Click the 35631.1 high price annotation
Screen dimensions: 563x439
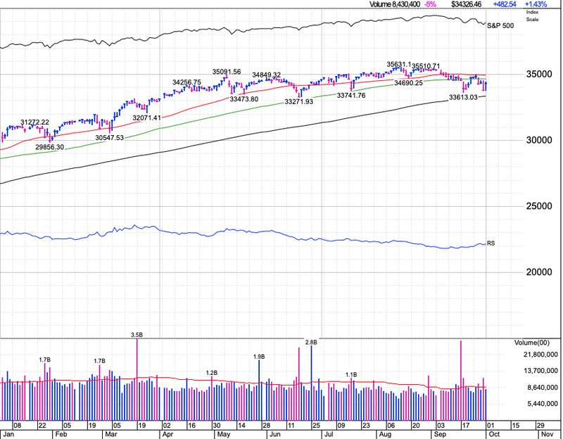[399, 64]
